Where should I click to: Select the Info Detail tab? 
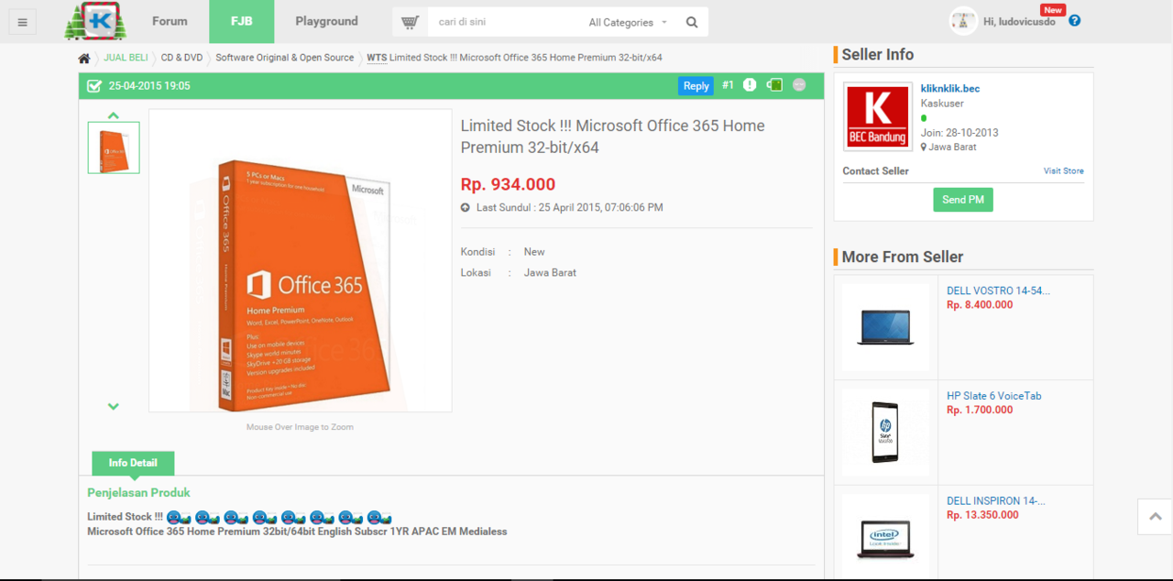pos(133,463)
